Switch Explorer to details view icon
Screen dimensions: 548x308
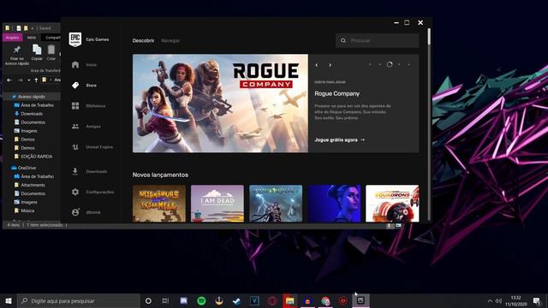pyautogui.click(x=389, y=226)
